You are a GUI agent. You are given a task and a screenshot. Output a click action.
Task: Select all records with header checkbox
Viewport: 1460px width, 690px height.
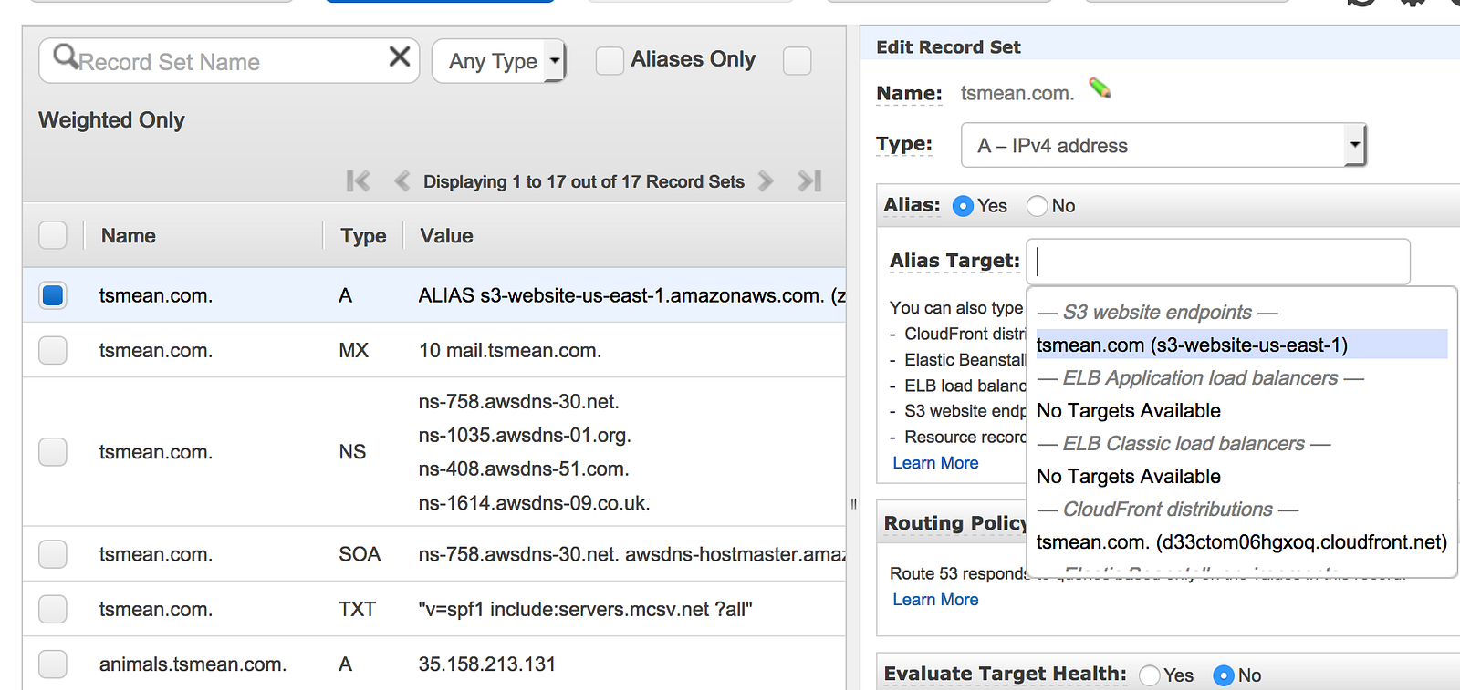click(53, 235)
